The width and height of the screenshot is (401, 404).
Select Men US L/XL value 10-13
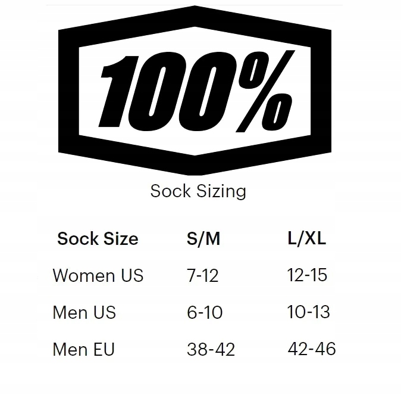(x=308, y=312)
